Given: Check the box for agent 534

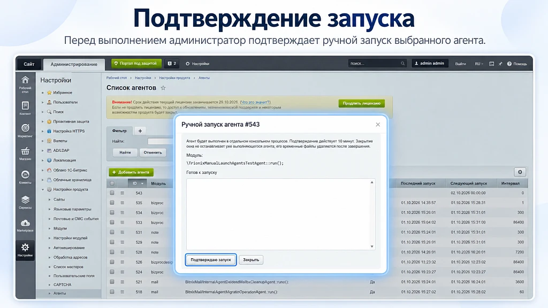Looking at the screenshot, I should pyautogui.click(x=112, y=212).
